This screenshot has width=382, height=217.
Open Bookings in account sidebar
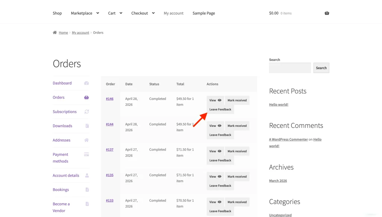pyautogui.click(x=61, y=190)
